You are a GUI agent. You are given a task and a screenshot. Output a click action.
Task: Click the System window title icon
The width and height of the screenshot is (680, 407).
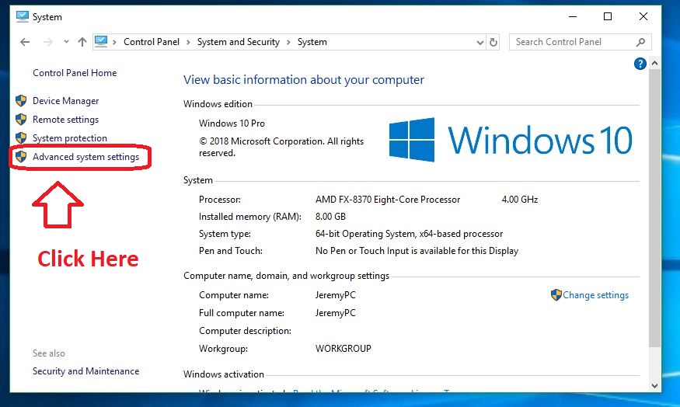[22, 16]
